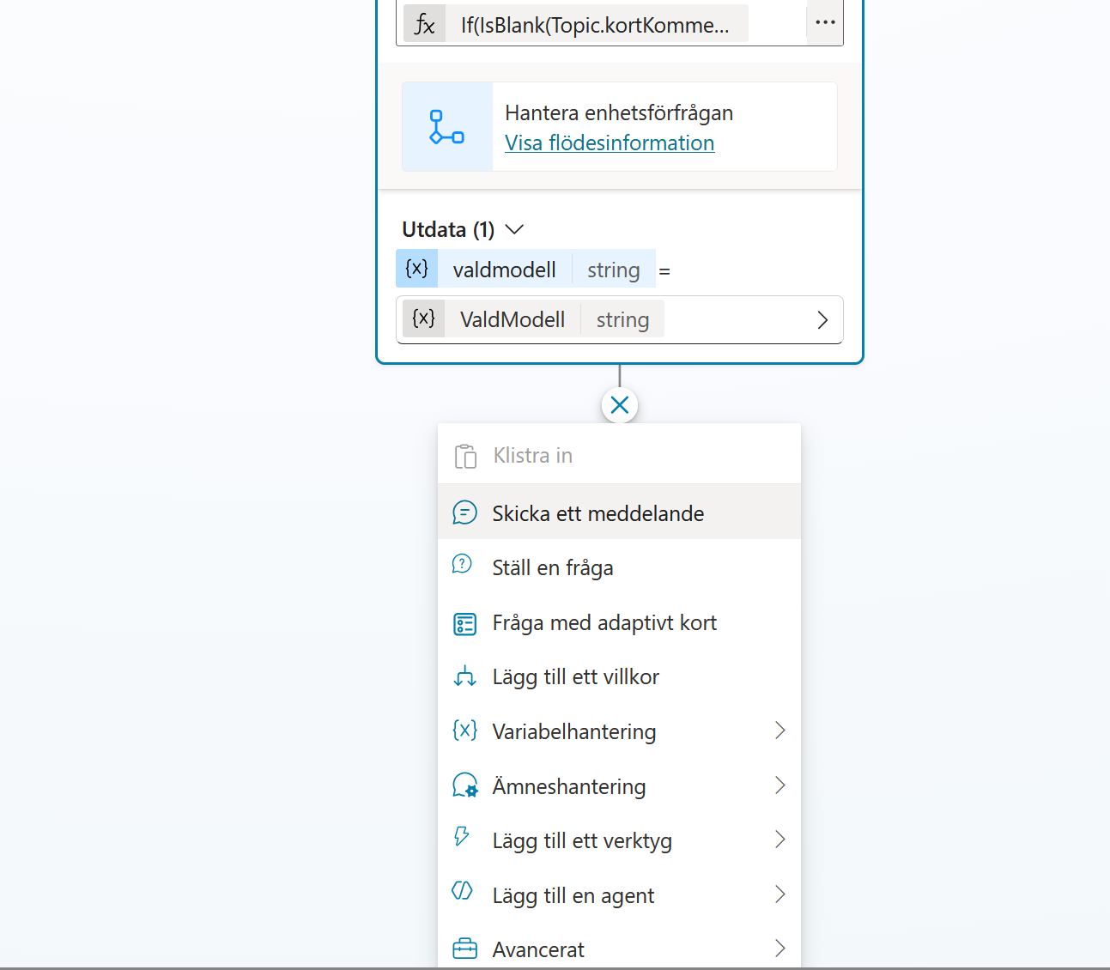1110x970 pixels.
Task: Click the ValdModell variable icon in the field
Action: pyautogui.click(x=424, y=319)
